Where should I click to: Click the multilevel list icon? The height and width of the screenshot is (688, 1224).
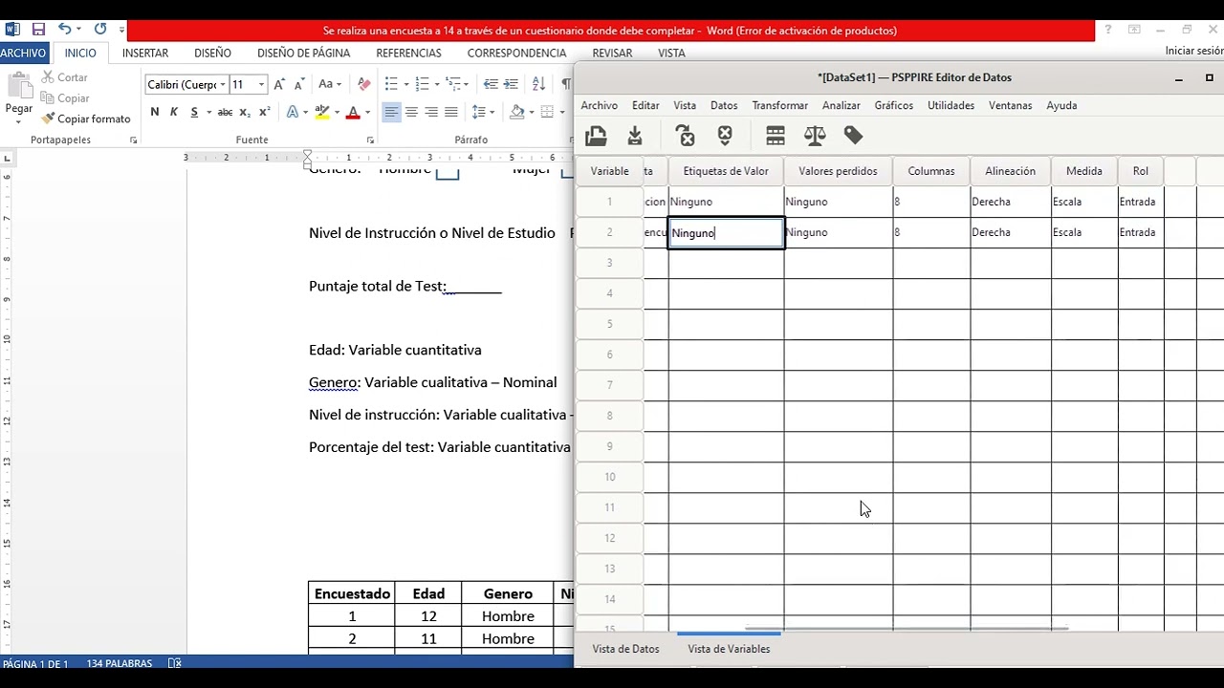point(454,84)
